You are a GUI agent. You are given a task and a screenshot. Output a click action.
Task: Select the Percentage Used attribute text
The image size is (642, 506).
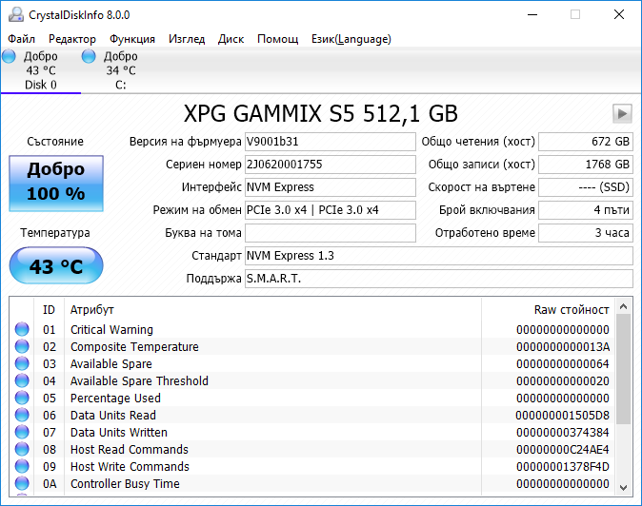coord(115,399)
